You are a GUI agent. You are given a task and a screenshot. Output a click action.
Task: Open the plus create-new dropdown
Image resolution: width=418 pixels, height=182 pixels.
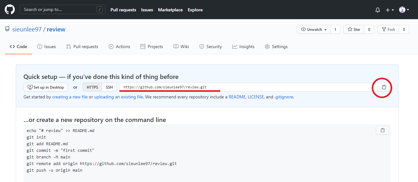point(390,10)
